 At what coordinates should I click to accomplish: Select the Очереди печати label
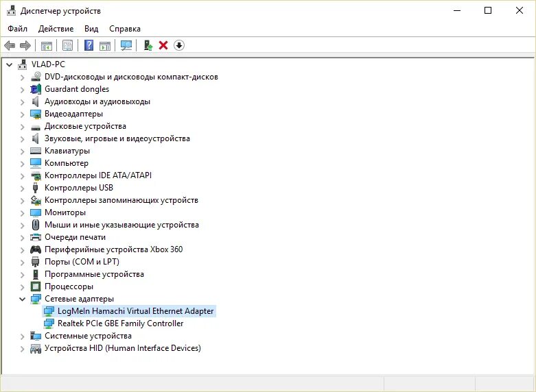click(x=75, y=237)
